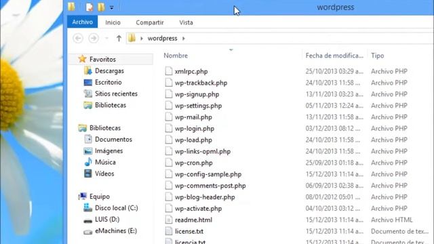Open Música library
The width and height of the screenshot is (434, 244).
(x=105, y=162)
